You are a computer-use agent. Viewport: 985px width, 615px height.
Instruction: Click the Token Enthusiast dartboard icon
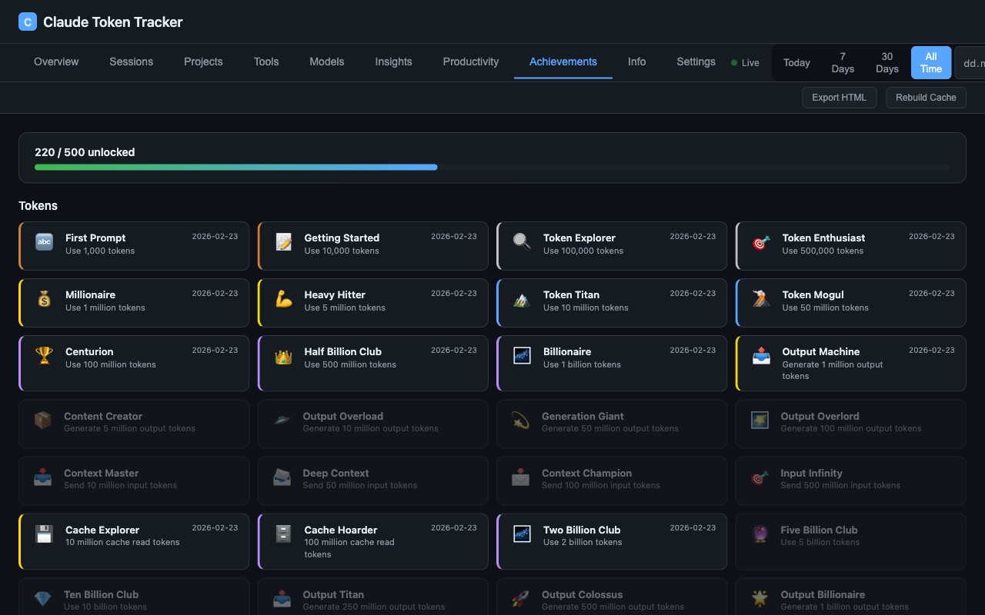pyautogui.click(x=760, y=243)
